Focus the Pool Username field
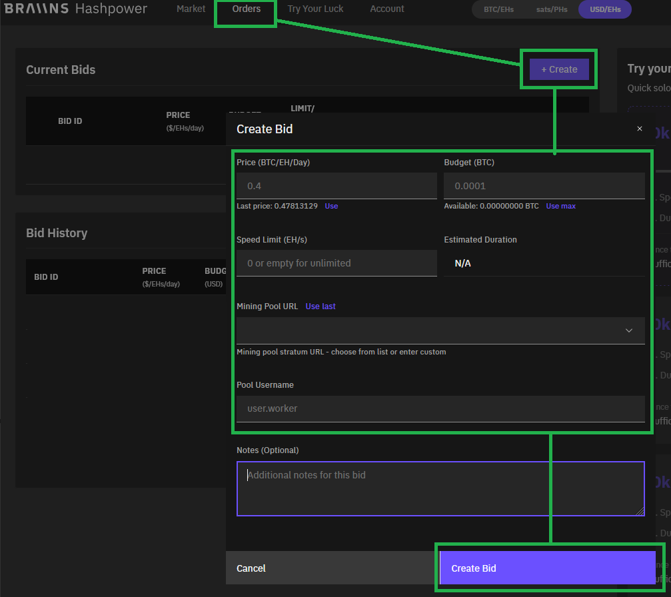The height and width of the screenshot is (597, 671). tap(440, 408)
